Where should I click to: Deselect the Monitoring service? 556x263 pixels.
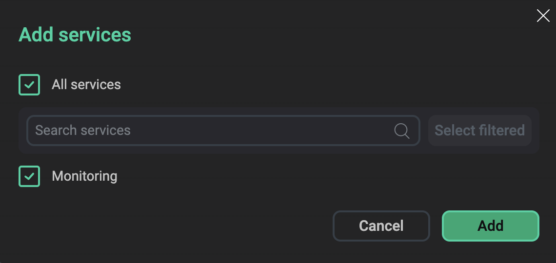29,176
